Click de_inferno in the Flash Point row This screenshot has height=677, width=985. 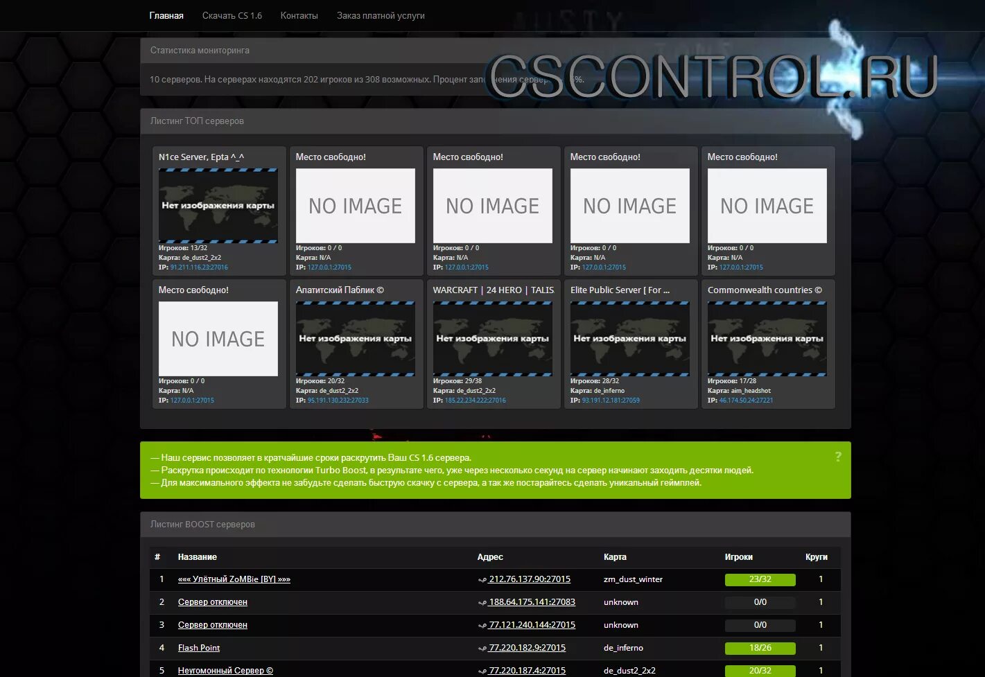[x=623, y=648]
